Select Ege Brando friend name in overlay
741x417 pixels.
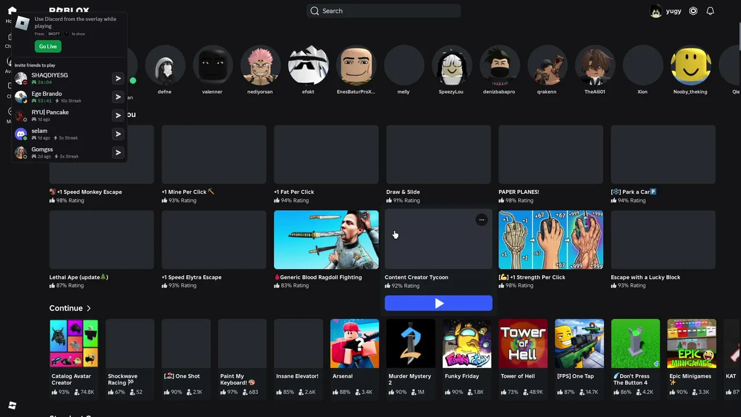46,94
